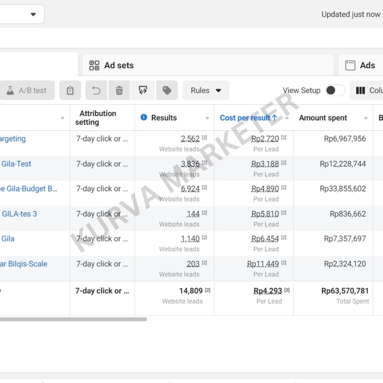
Task: Open the Rules dropdown
Action: (206, 90)
